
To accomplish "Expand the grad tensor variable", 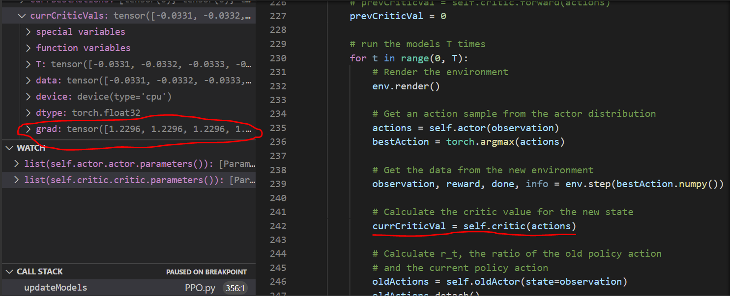I will point(29,130).
